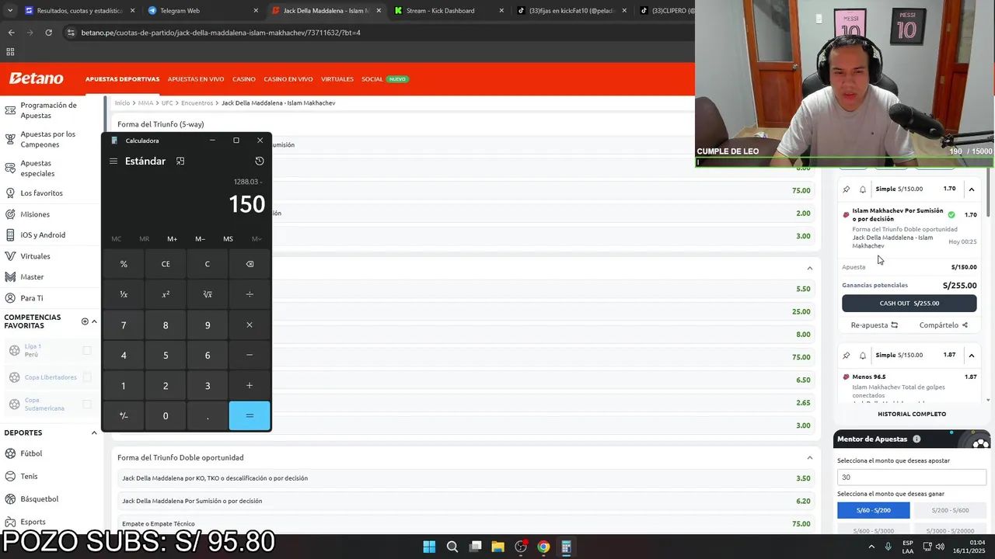Click the UFC breadcrumb link
This screenshot has width=995, height=559.
coord(167,103)
